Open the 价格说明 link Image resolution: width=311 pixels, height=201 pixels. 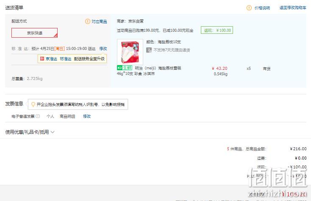[262, 8]
